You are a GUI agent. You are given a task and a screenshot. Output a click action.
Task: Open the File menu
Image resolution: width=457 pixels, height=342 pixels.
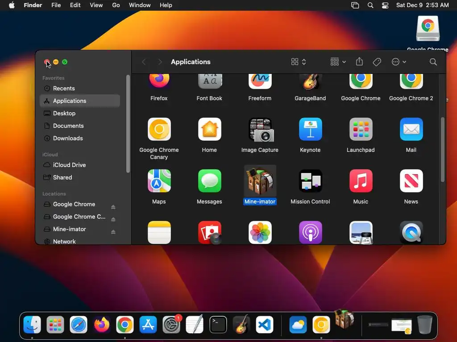tap(56, 5)
